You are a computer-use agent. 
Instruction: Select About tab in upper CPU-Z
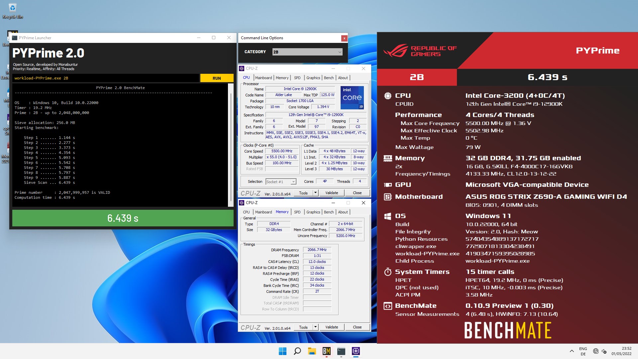pyautogui.click(x=343, y=78)
